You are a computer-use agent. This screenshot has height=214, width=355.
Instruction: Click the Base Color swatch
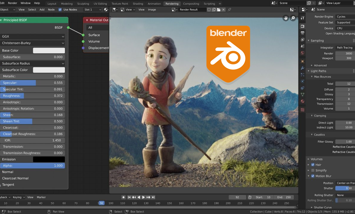[49, 51]
